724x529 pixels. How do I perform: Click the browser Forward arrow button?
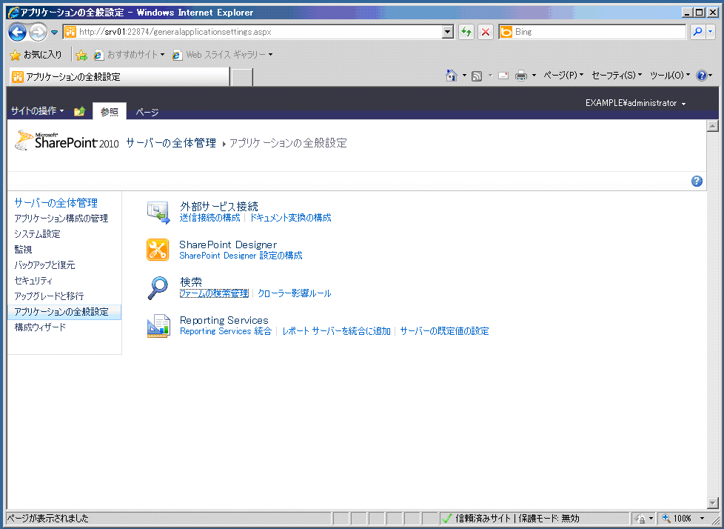click(x=38, y=32)
